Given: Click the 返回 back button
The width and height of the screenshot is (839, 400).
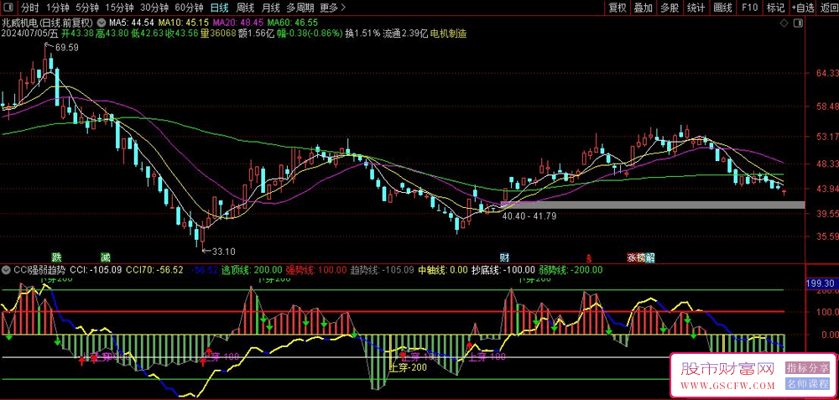Looking at the screenshot, I should (828, 8).
